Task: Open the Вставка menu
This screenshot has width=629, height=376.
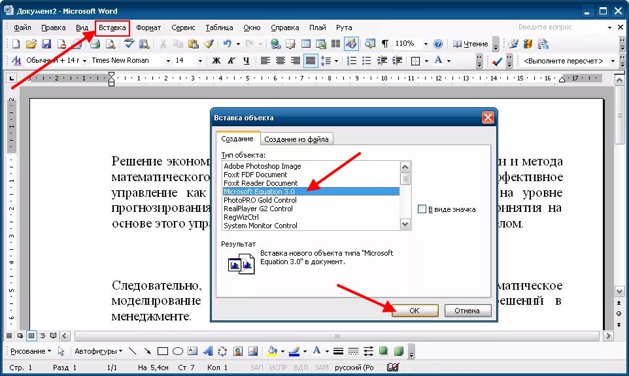Action: [x=112, y=27]
